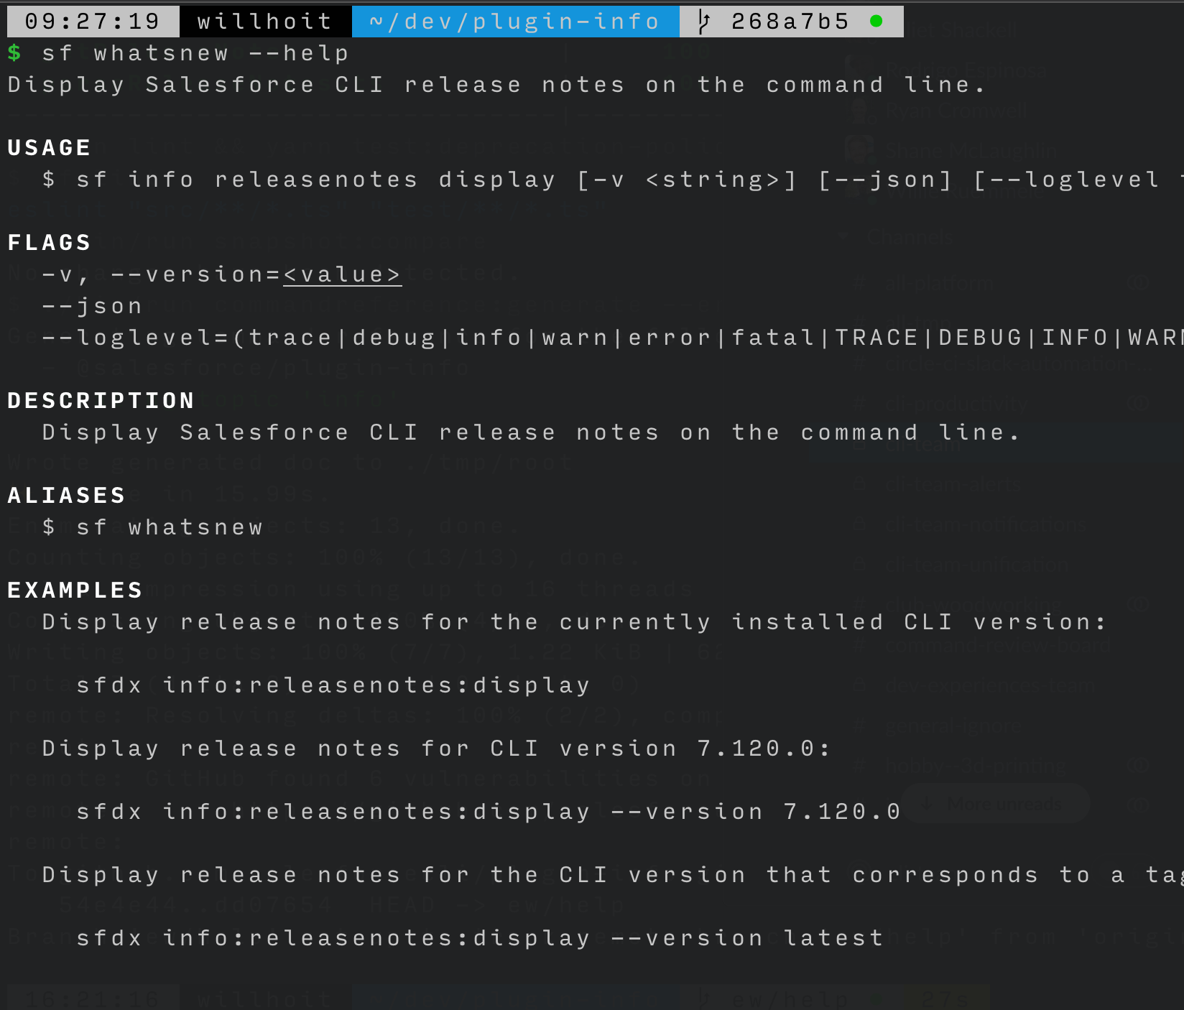Click the --loglevel flag line
This screenshot has height=1010, width=1184.
point(612,338)
